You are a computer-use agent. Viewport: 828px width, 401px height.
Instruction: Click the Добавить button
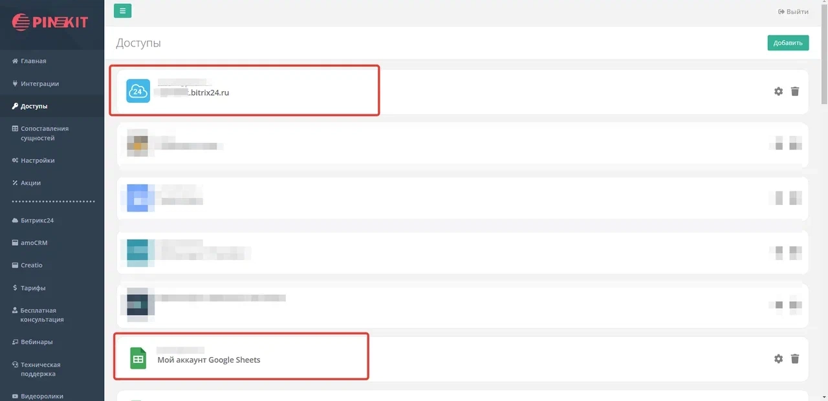(787, 42)
